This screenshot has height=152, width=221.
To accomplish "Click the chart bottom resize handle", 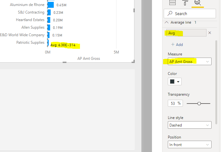I will pos(65,62).
